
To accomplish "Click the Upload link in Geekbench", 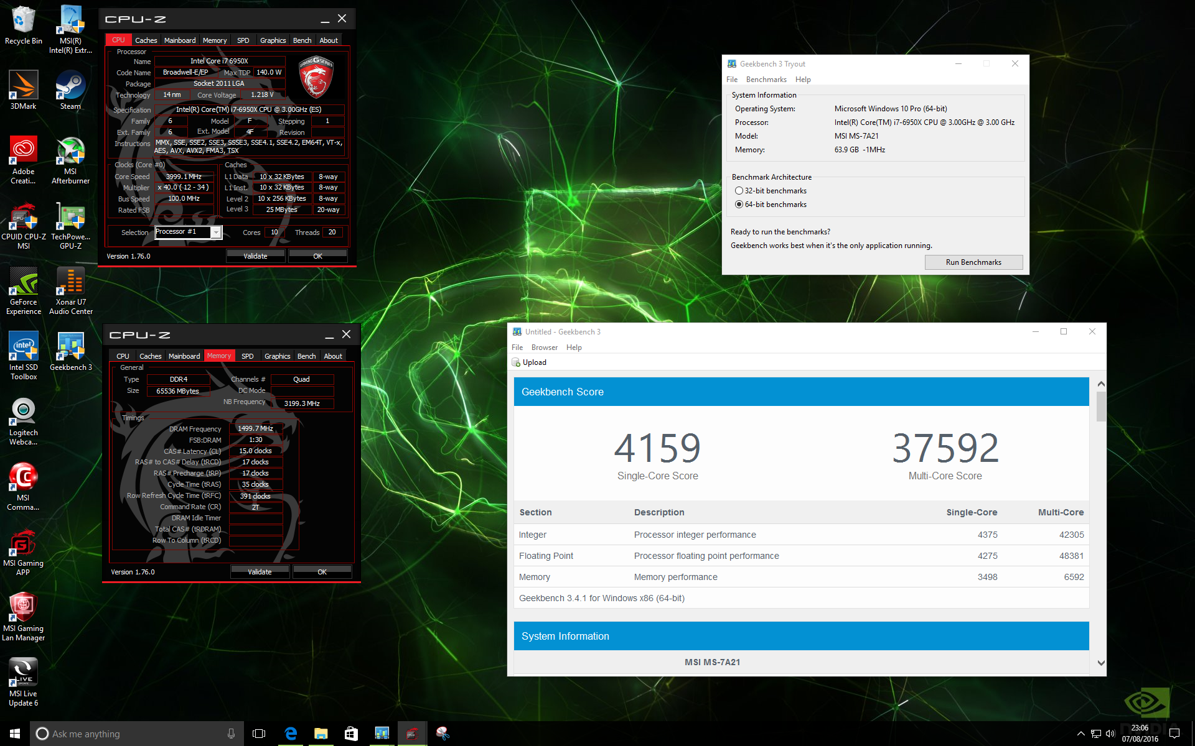I will [534, 362].
